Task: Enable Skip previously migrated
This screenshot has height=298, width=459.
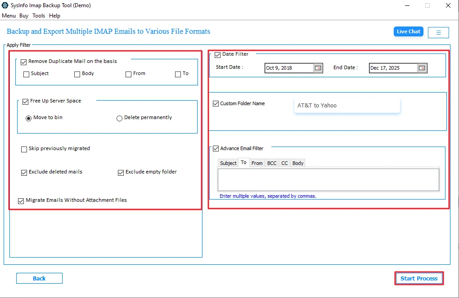Action: click(24, 149)
